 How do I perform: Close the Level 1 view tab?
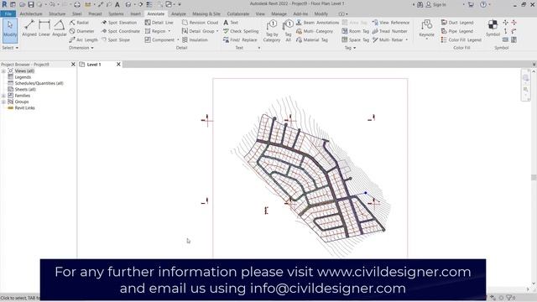point(118,65)
